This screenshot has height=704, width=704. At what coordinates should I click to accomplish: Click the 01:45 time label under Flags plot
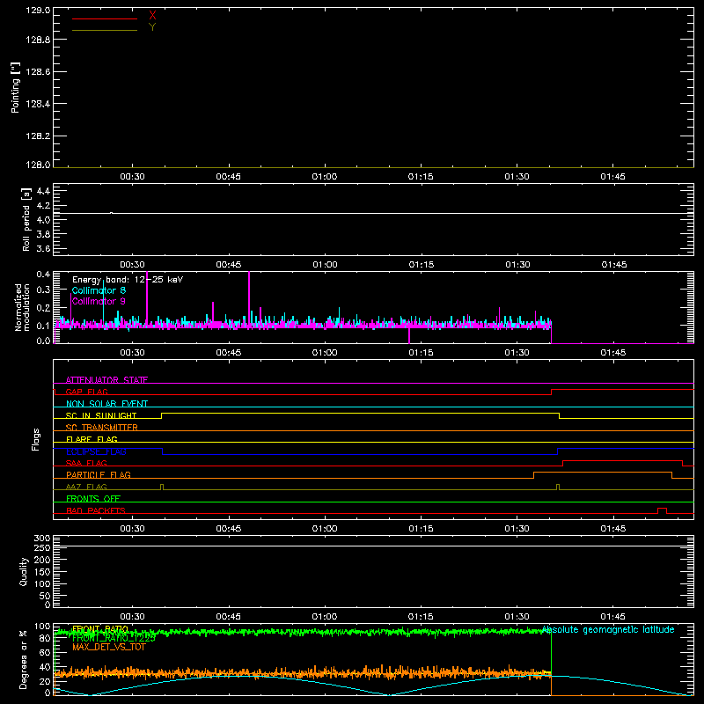[x=612, y=529]
